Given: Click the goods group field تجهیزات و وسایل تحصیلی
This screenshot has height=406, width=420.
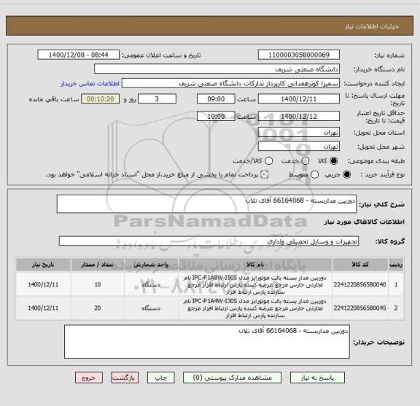Looking at the screenshot, I should (209, 241).
